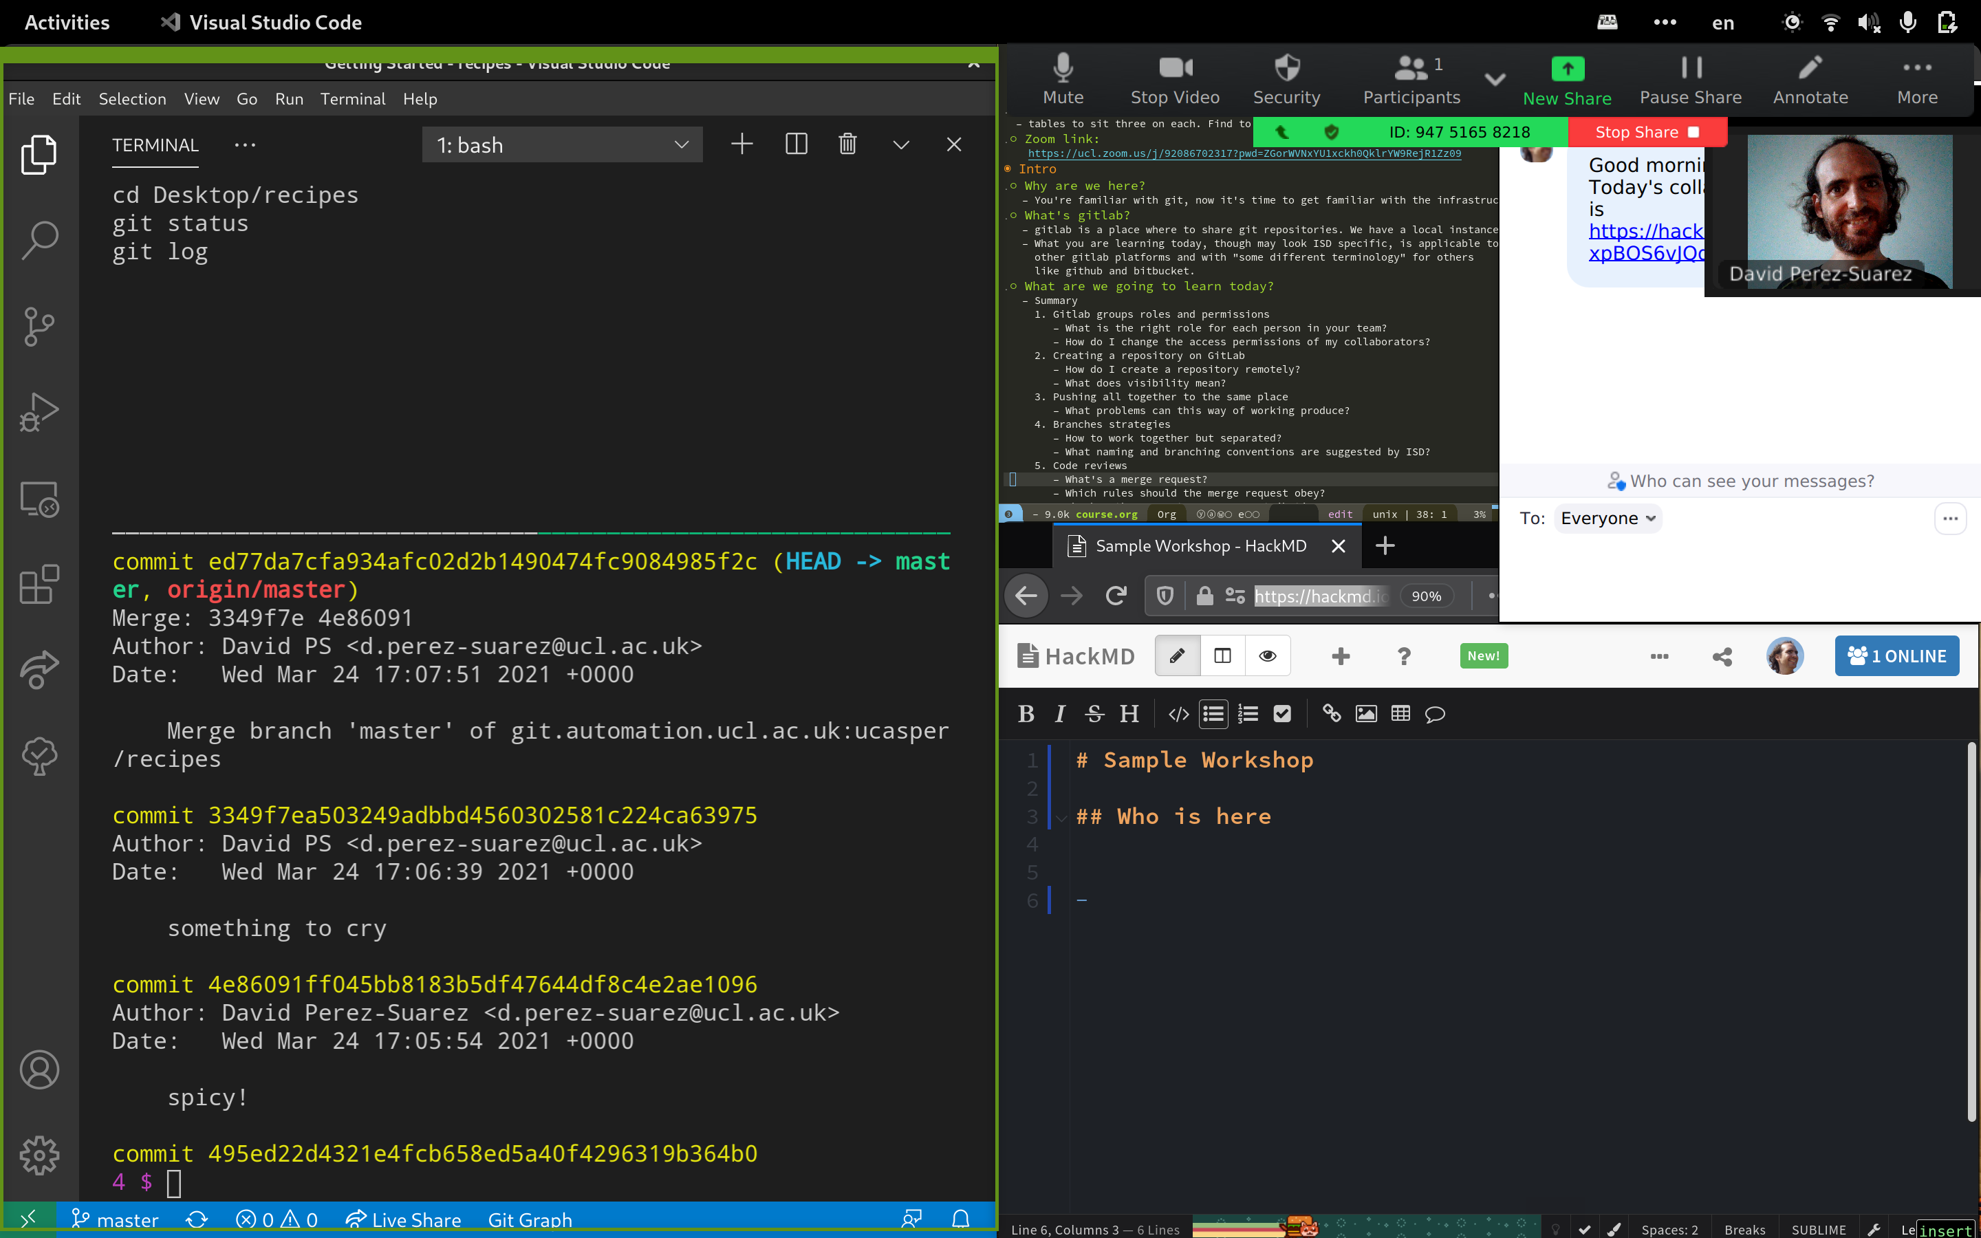Collapse the terminal panel with chevron
Image resolution: width=1981 pixels, height=1238 pixels.
pos(900,145)
